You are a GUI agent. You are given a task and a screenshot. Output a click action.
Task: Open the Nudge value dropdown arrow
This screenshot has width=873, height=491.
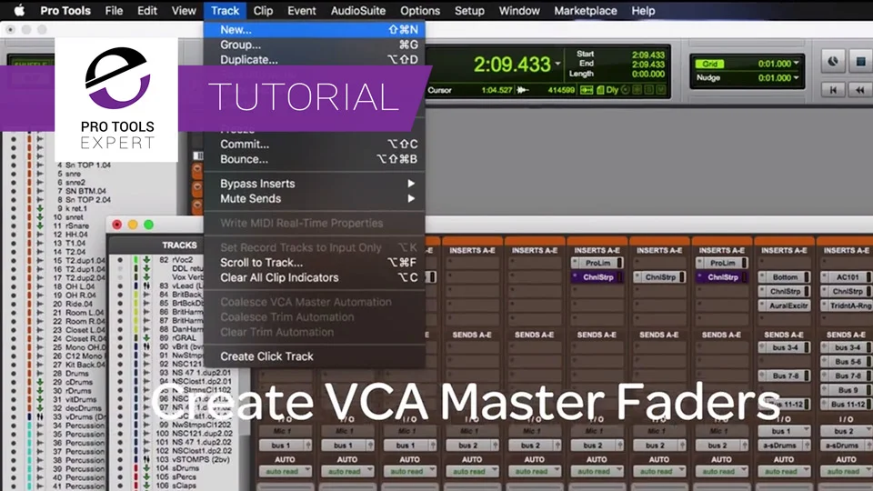point(797,77)
